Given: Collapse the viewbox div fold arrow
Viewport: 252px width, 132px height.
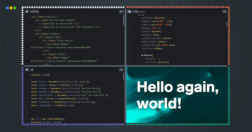Looking at the screenshot, I should coord(30,34).
